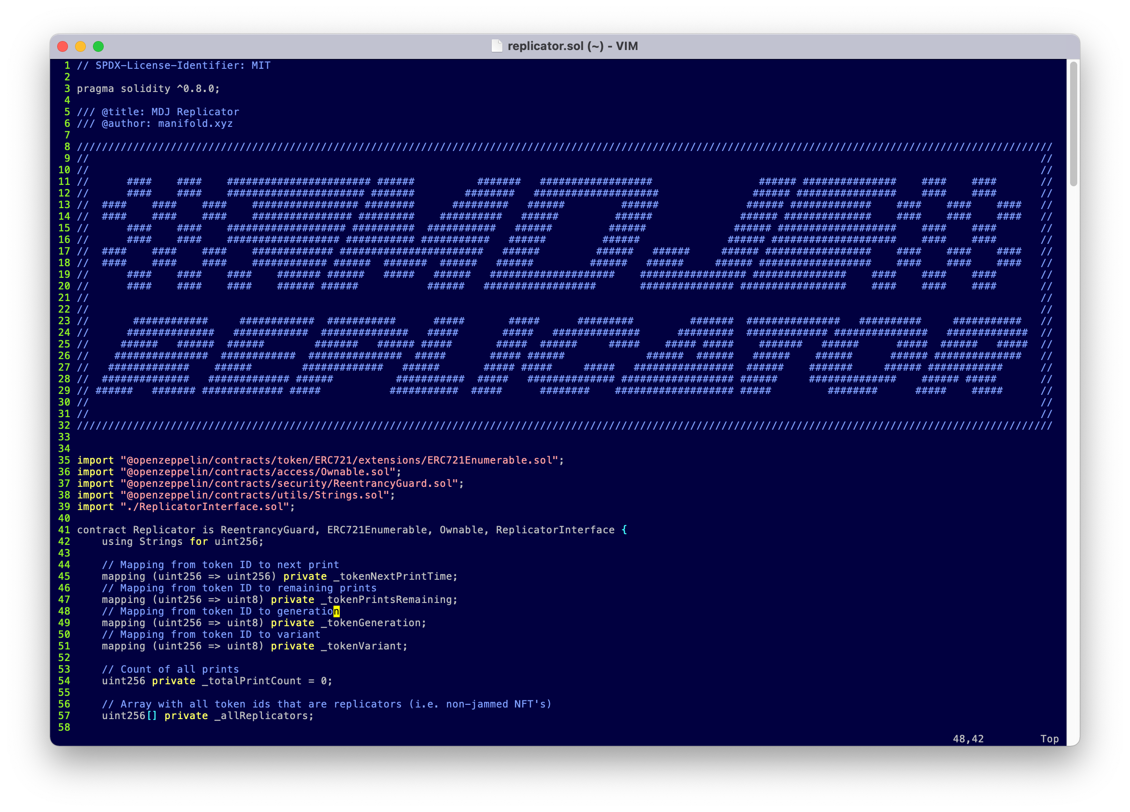The width and height of the screenshot is (1130, 812).
Task: Click the _tokenPrintsRemaining variable name
Action: [x=388, y=599]
